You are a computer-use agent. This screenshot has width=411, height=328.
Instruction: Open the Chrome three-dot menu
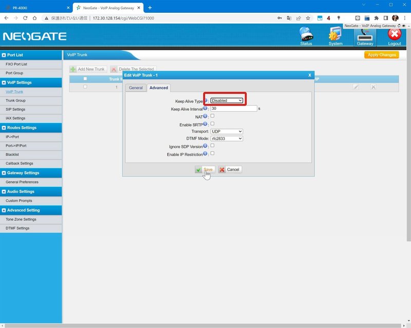pos(405,18)
